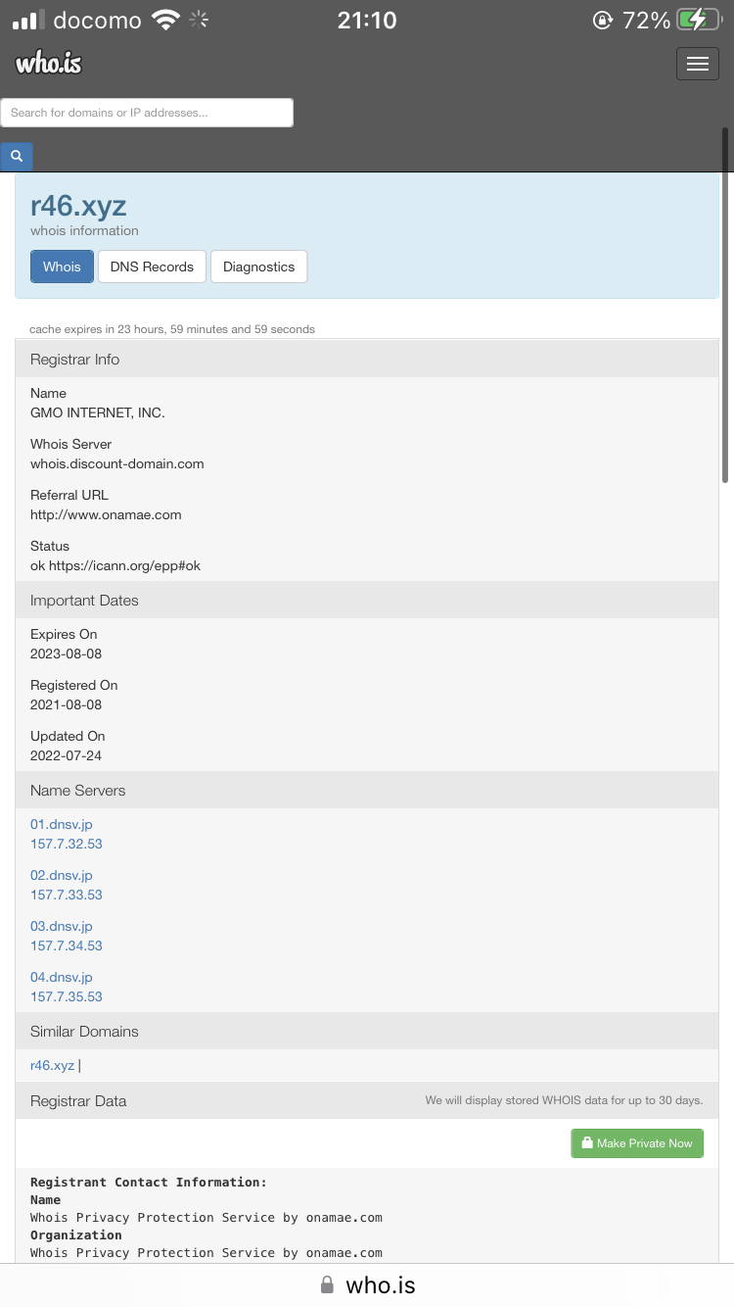
Task: Open the 01.dnsv.jp name server link
Action: pos(62,824)
